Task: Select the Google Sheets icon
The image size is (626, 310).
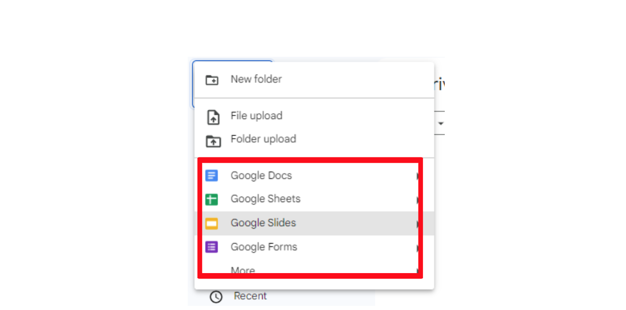Action: click(x=212, y=199)
